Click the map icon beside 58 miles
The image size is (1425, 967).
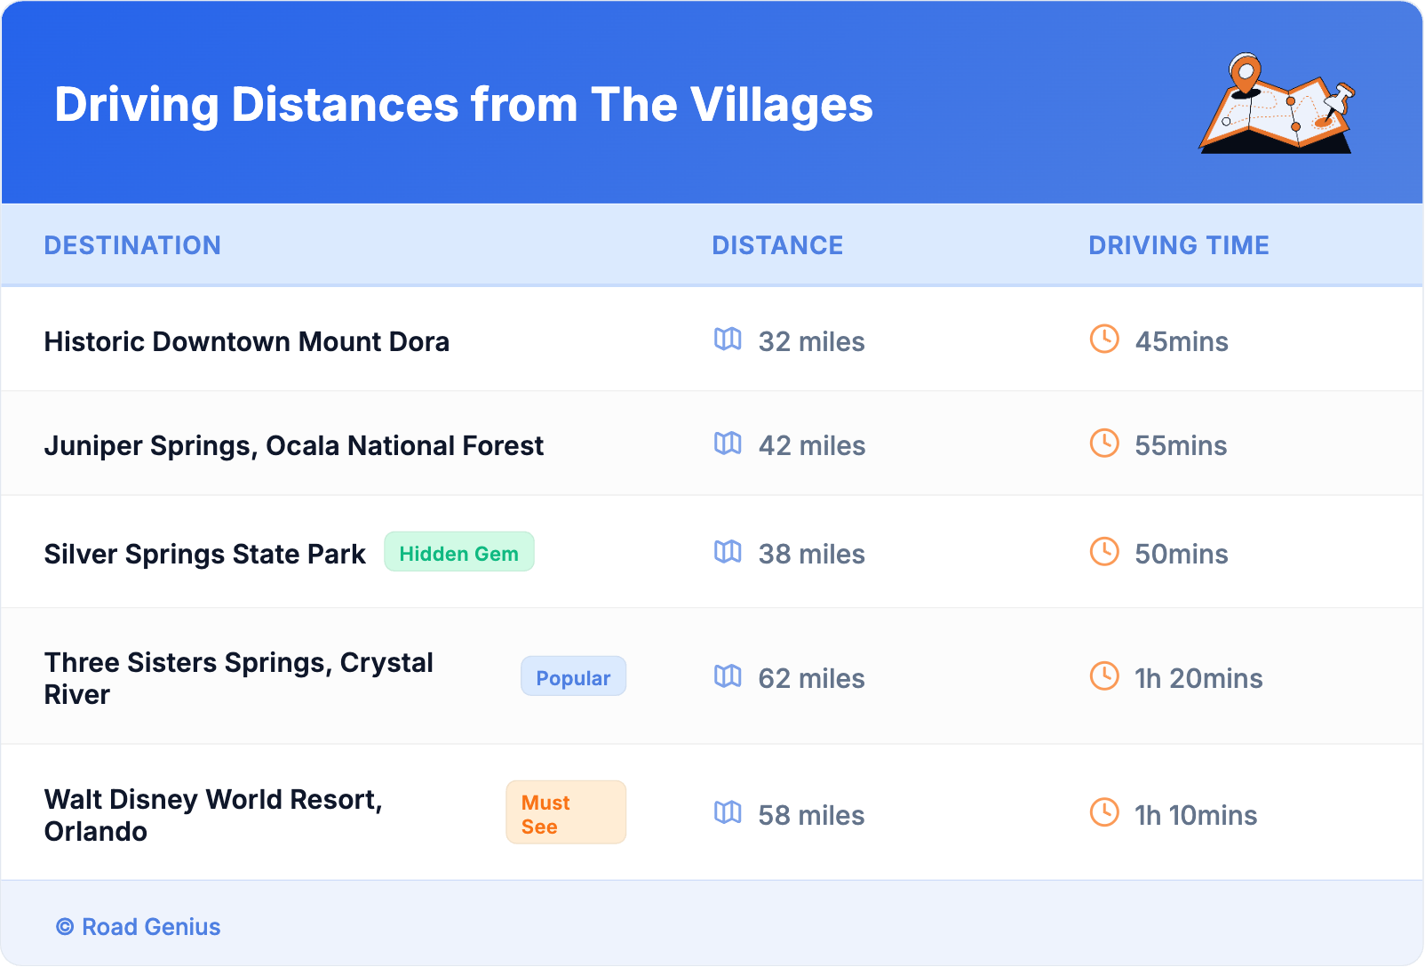coord(728,813)
